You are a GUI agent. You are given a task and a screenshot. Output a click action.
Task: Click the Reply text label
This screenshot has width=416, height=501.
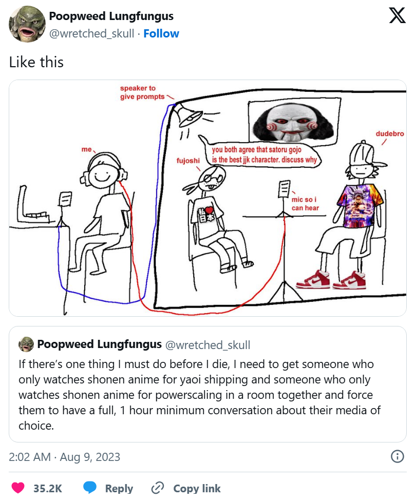[x=119, y=488]
